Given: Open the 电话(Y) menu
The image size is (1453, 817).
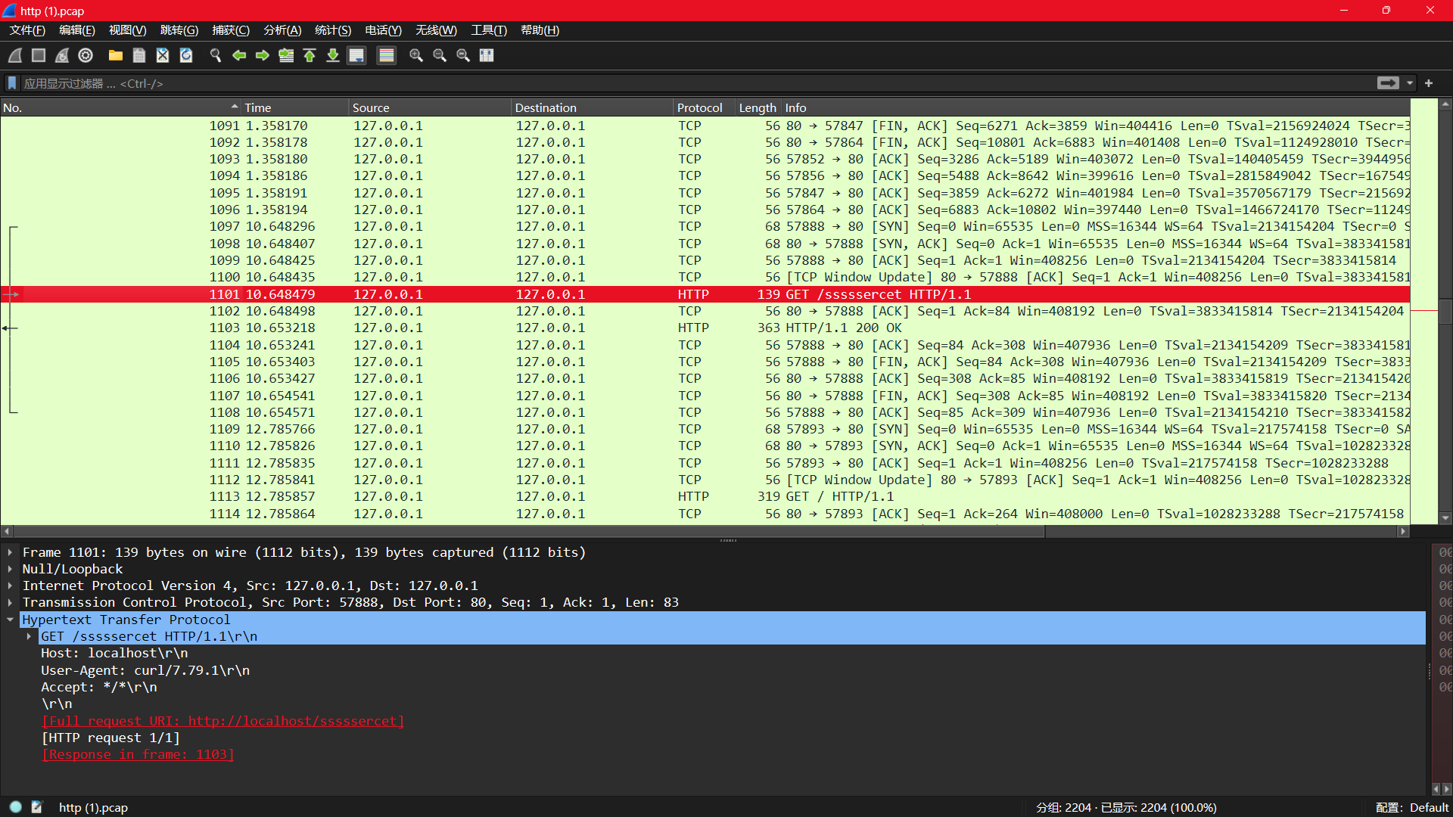Looking at the screenshot, I should coord(384,30).
